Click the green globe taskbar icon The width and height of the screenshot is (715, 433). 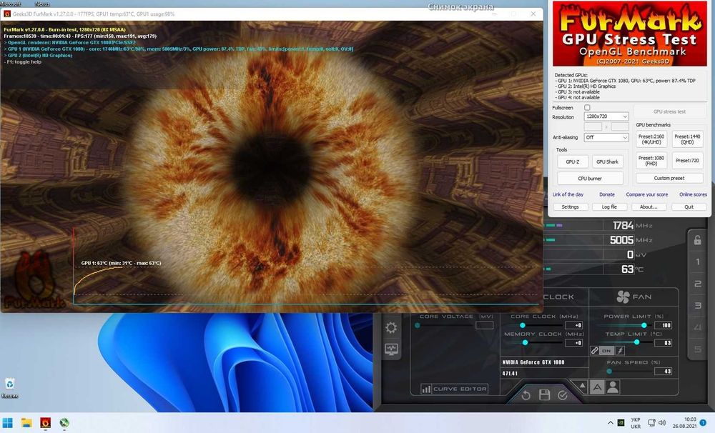click(64, 423)
